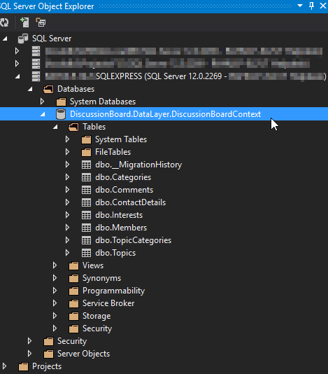Expand the dbo.Categories table

(67, 177)
